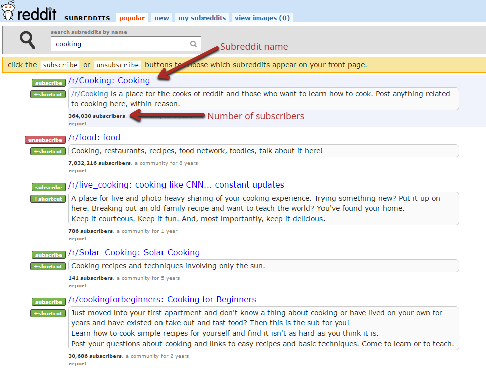Open /r/live_cooking title link
The height and width of the screenshot is (370, 486).
[x=176, y=184]
